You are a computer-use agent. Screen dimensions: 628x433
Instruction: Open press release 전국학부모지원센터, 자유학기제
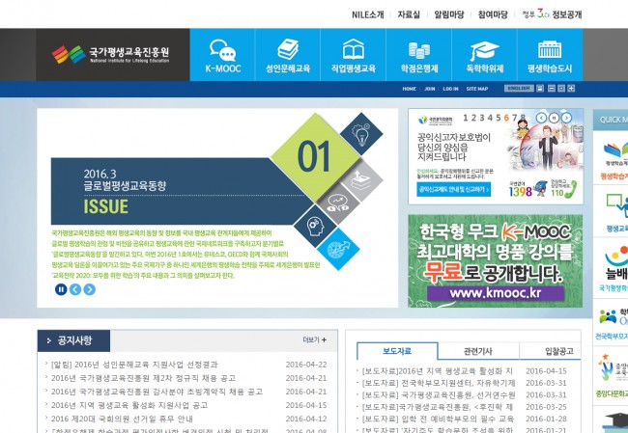point(439,383)
